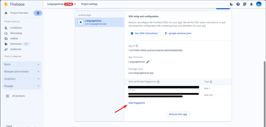Open the project settings gear icon
Viewport: 266px width, 127px height.
point(38,13)
